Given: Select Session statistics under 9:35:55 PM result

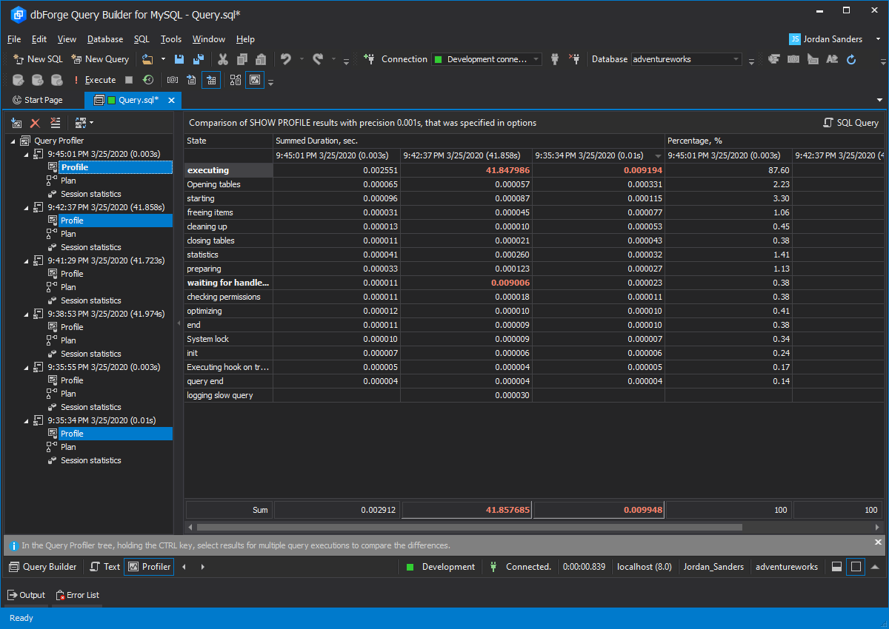Looking at the screenshot, I should click(91, 407).
